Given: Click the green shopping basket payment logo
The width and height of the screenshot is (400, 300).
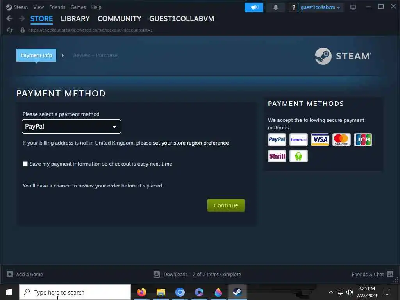Looking at the screenshot, I should coord(298,156).
